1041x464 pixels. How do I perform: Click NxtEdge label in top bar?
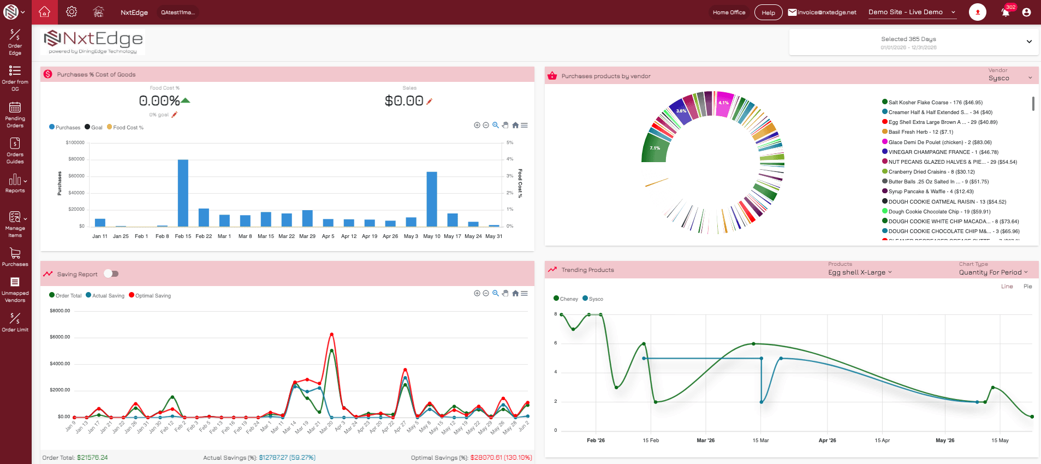pyautogui.click(x=134, y=12)
